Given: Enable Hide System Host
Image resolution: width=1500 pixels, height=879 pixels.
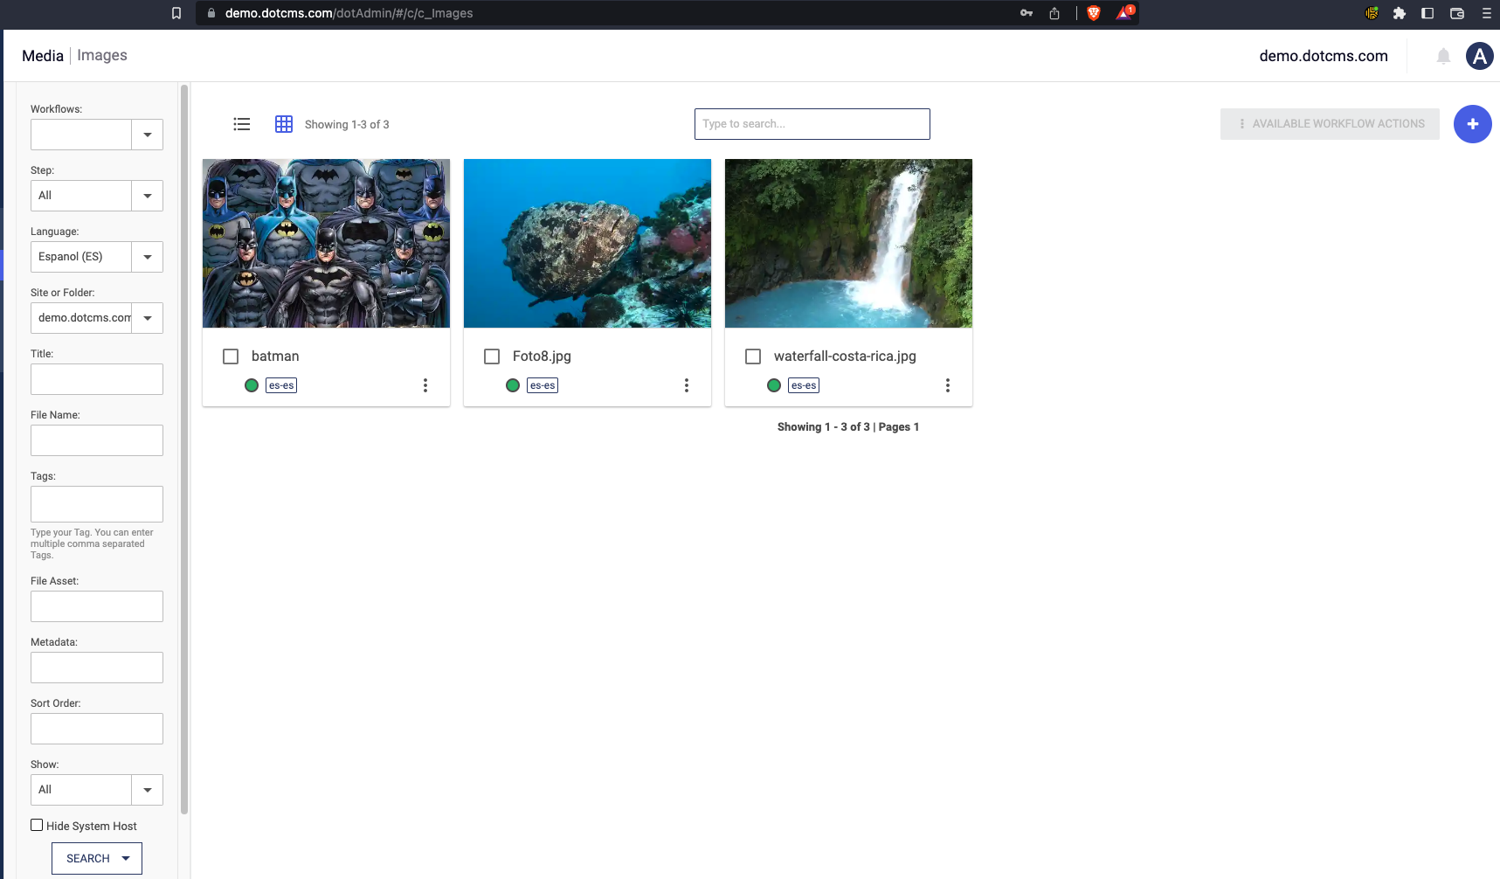Looking at the screenshot, I should click(36, 824).
